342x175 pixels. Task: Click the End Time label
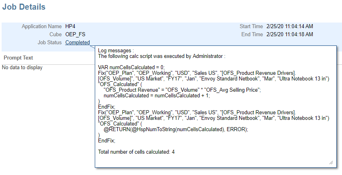pos(252,35)
